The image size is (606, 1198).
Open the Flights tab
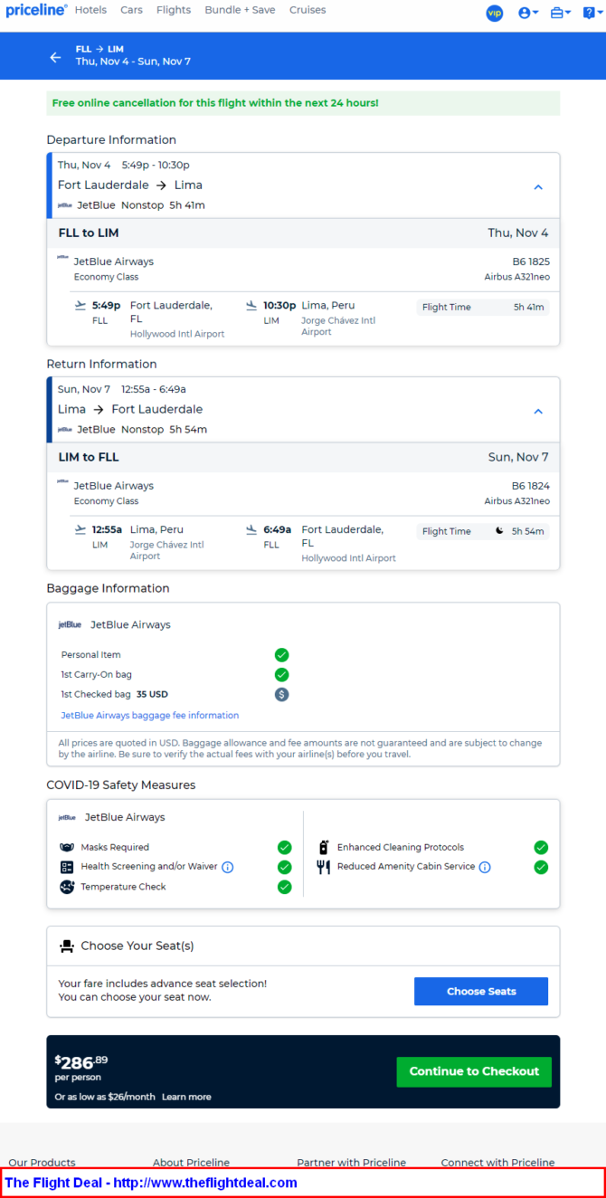[174, 10]
